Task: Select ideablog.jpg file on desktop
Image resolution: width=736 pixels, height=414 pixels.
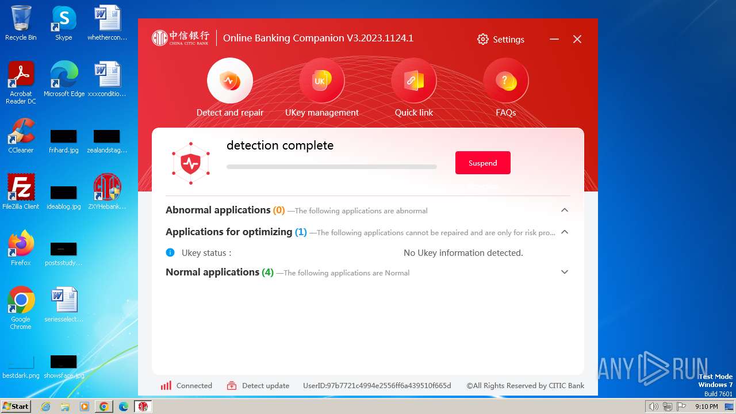Action: click(64, 198)
